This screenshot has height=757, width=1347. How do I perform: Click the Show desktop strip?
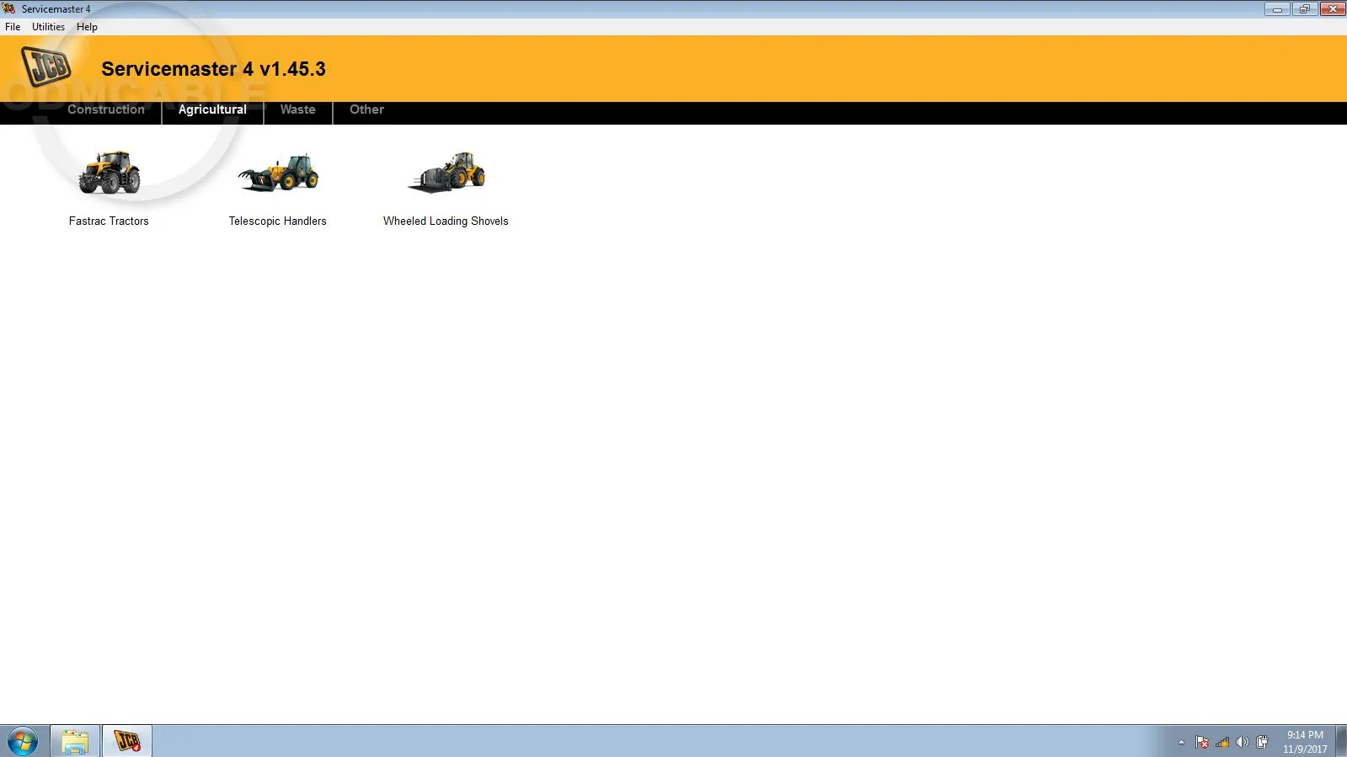pyautogui.click(x=1341, y=742)
